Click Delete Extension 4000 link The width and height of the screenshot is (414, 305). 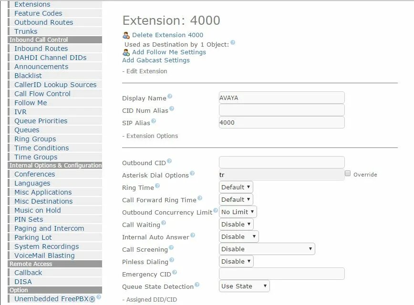coord(167,35)
